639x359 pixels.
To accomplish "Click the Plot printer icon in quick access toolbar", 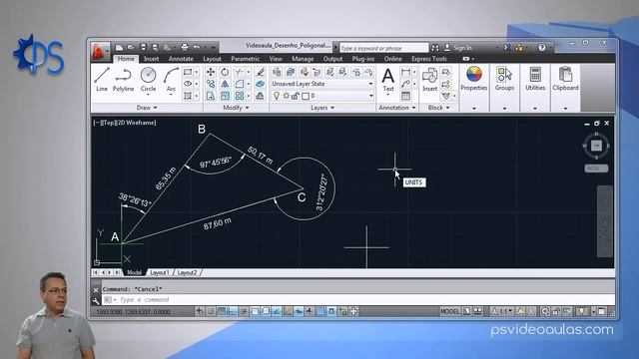I will (184, 47).
